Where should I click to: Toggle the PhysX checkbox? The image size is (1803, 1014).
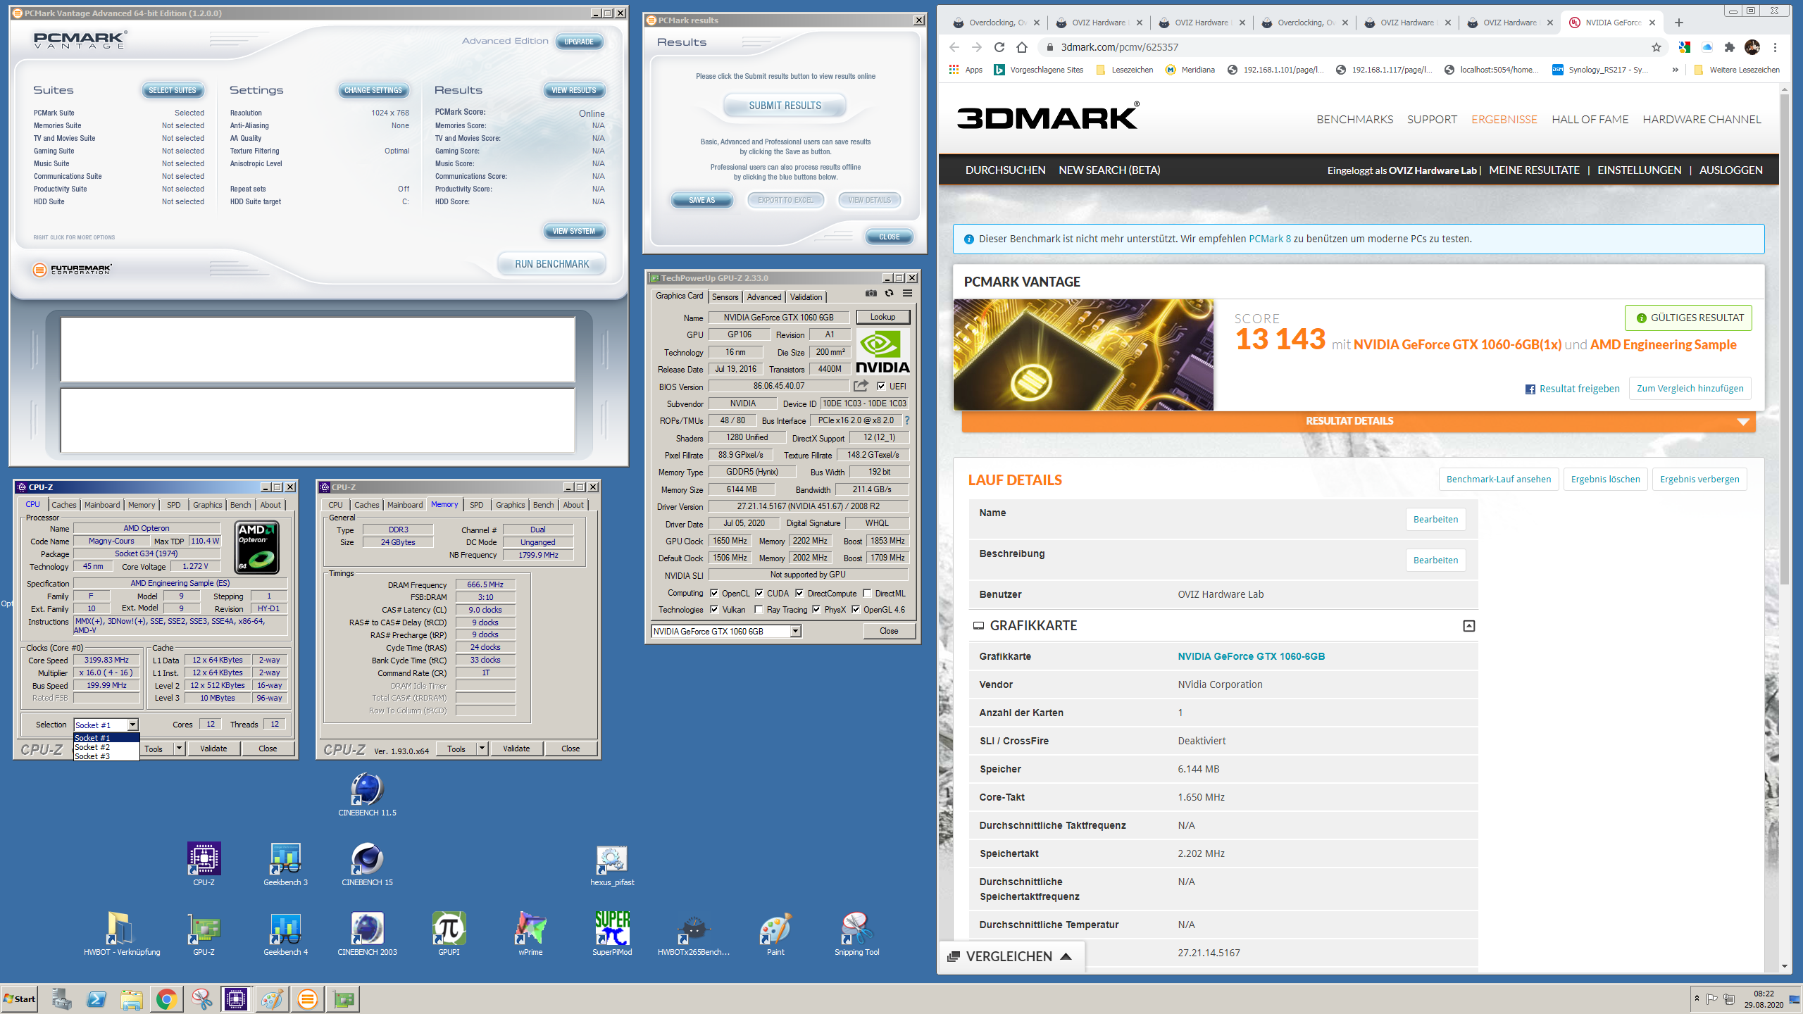[x=816, y=609]
